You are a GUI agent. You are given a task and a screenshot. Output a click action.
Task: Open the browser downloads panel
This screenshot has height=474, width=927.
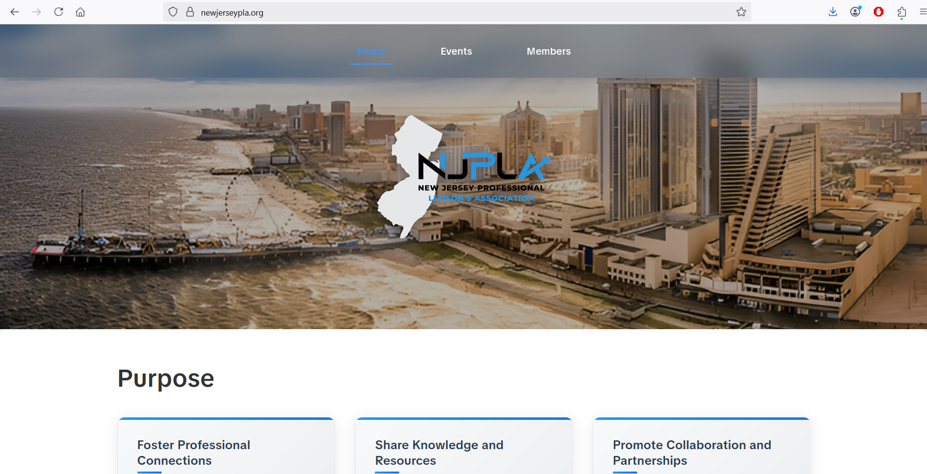(x=833, y=12)
